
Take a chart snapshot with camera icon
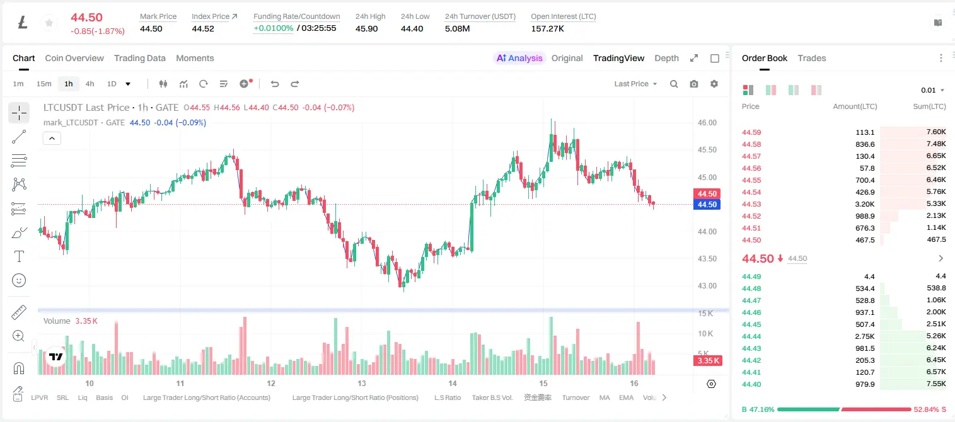tap(694, 84)
